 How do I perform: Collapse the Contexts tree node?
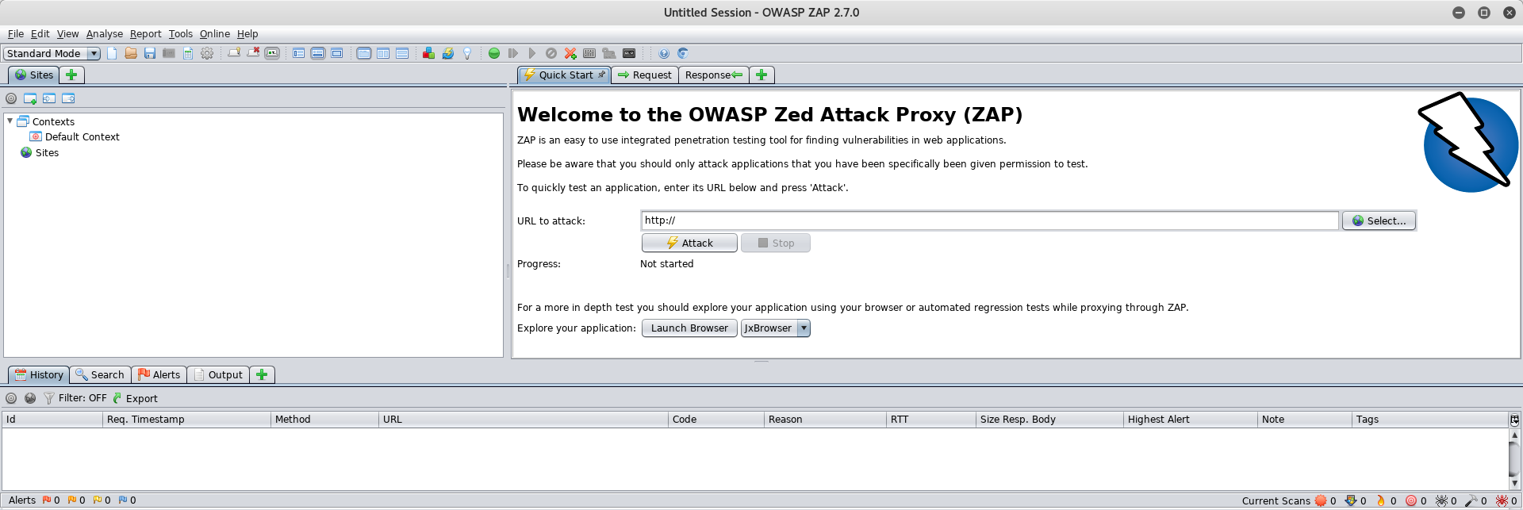pyautogui.click(x=10, y=121)
